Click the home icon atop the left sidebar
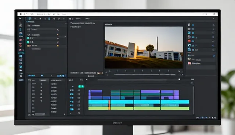Image resolution: width=235 pixels, height=135 pixels. [x=20, y=19]
